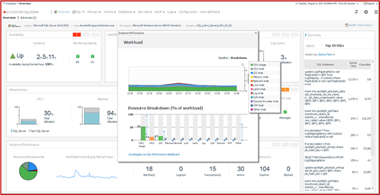
Task: Open settings via the gear icon
Action: (366, 12)
